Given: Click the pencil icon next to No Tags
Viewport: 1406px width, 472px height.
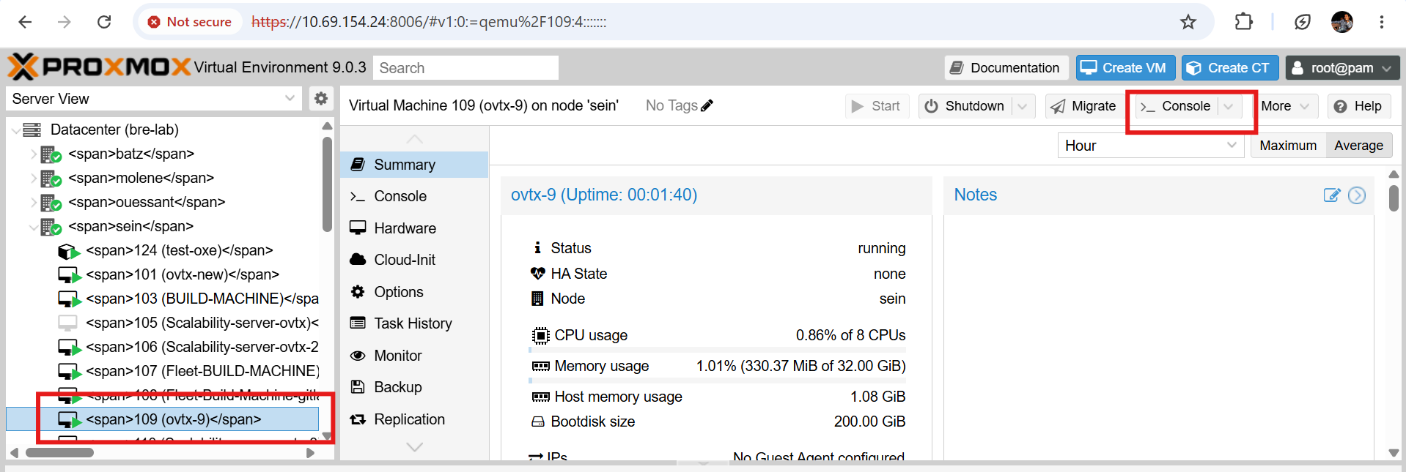Looking at the screenshot, I should [x=707, y=105].
